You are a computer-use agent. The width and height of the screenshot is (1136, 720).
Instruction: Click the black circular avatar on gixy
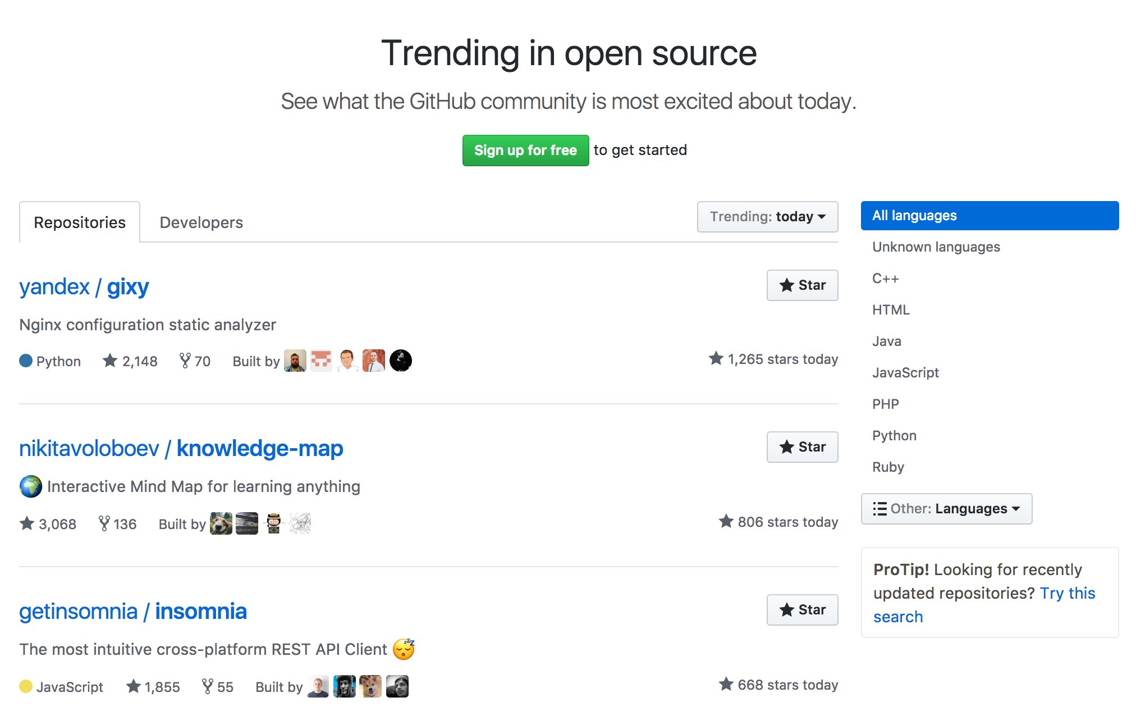pos(401,361)
